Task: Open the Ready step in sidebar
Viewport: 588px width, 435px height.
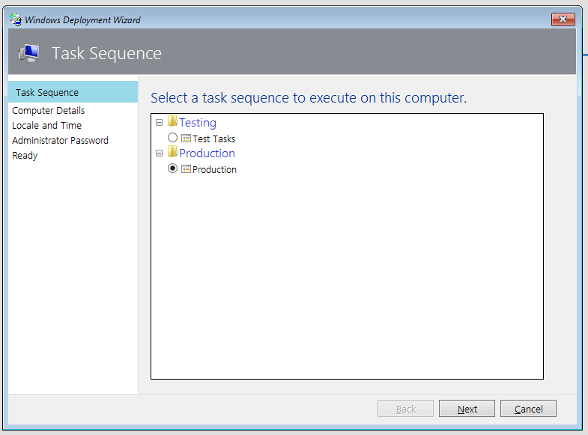Action: [25, 156]
